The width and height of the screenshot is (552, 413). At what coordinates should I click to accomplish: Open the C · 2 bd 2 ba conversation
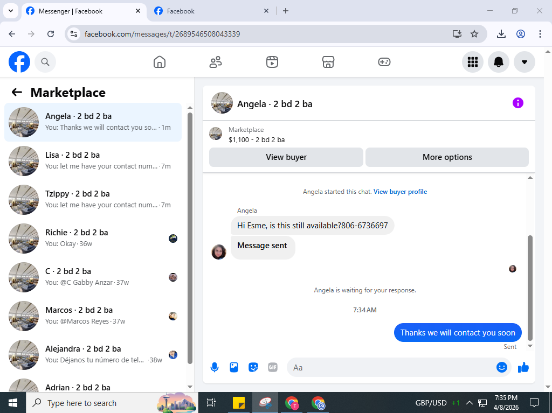(93, 277)
